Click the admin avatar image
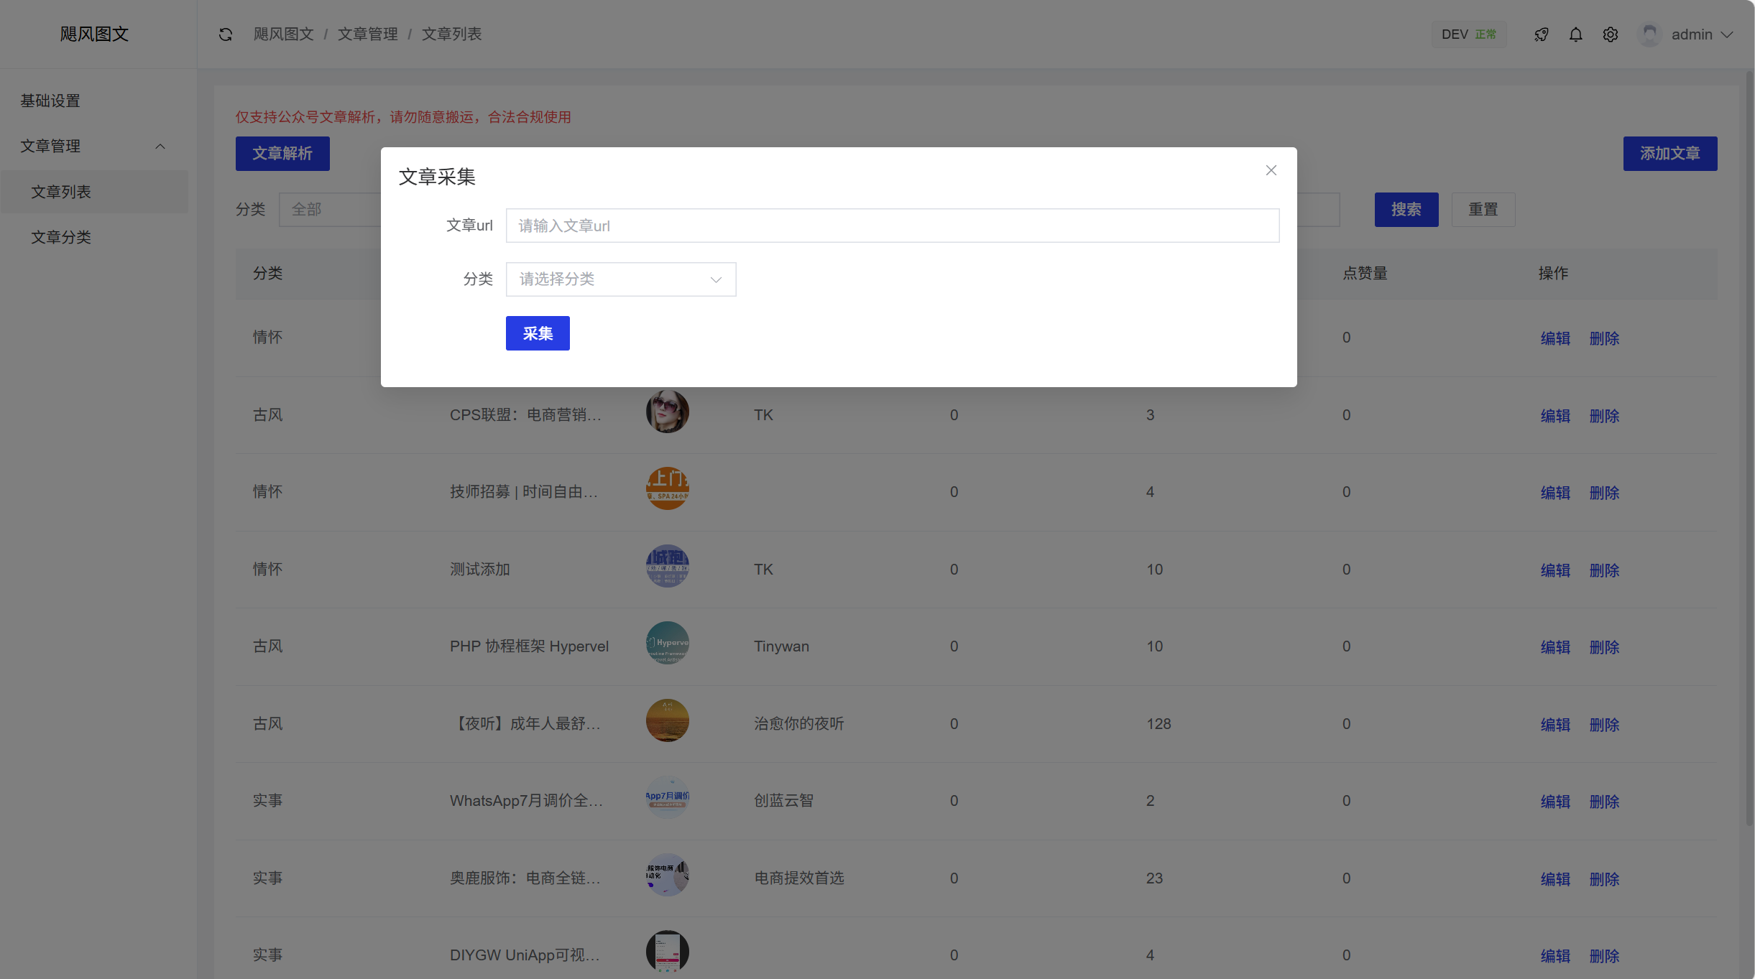The image size is (1755, 979). pos(1649,34)
